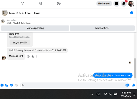
Task: Click the small seen-by avatar indicator
Action: point(130,63)
